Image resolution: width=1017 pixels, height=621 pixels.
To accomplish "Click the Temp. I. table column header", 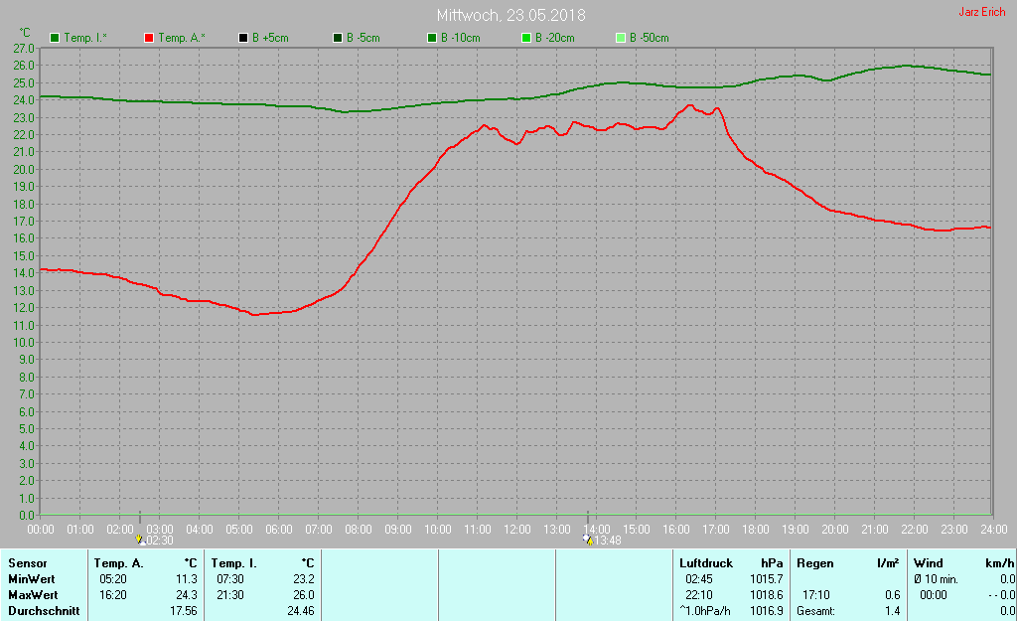I will pos(233,563).
